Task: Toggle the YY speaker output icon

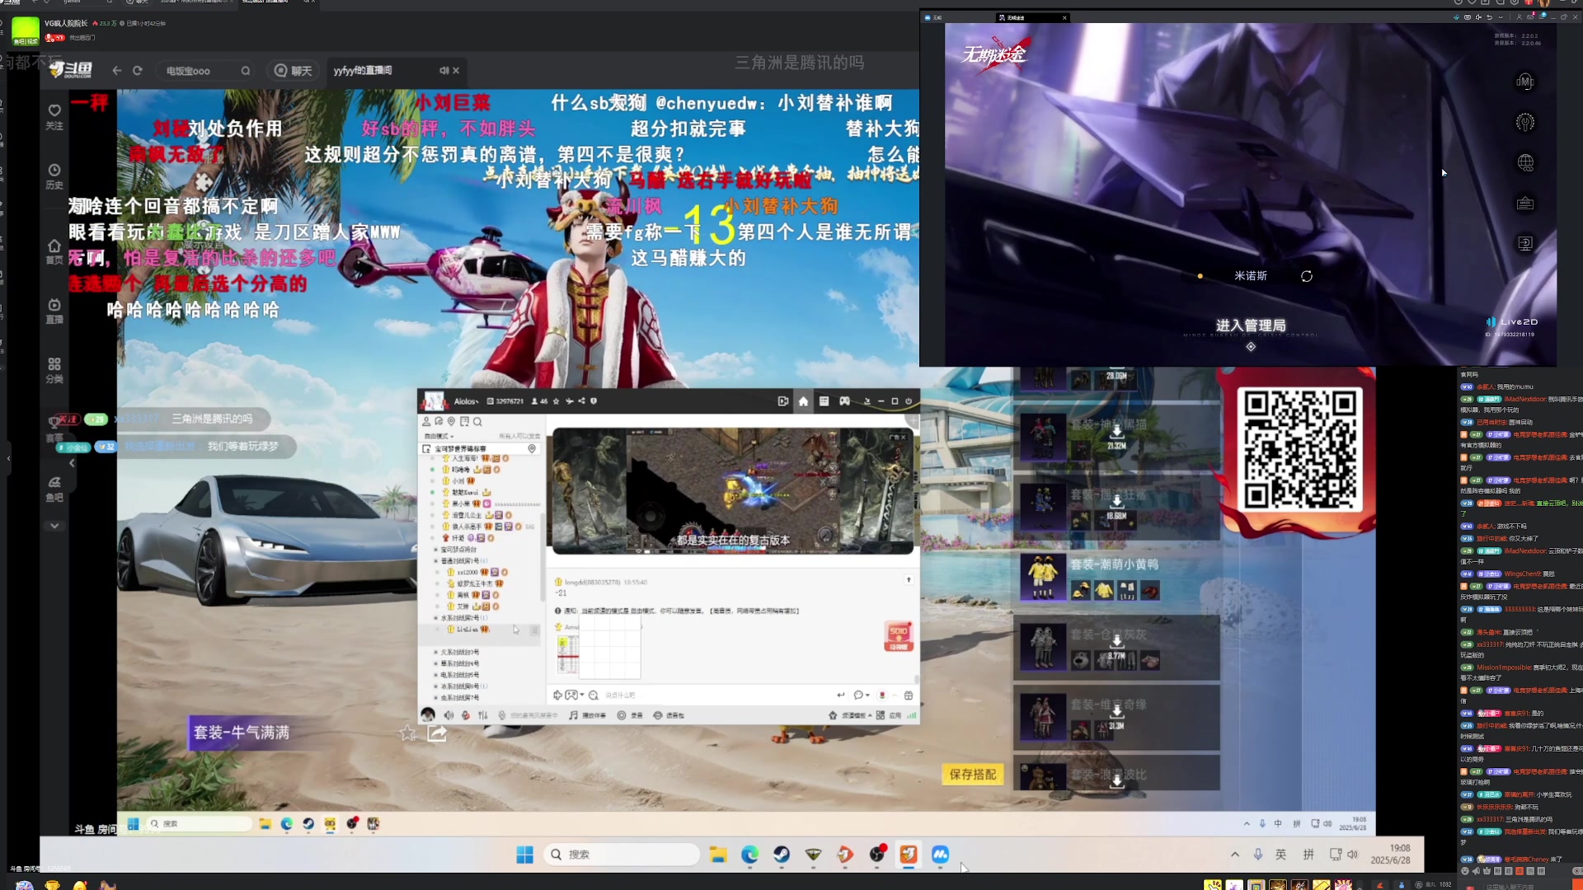Action: [x=449, y=715]
